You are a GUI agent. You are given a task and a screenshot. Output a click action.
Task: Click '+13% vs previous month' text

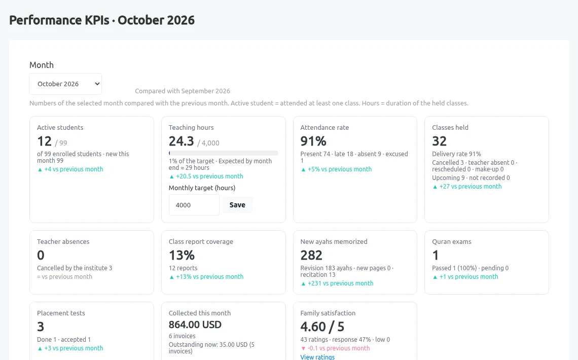tap(206, 277)
